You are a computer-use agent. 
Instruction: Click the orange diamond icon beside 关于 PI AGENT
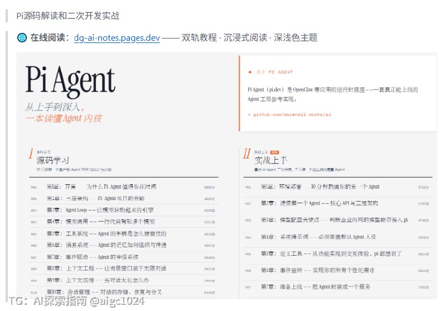tap(250, 73)
